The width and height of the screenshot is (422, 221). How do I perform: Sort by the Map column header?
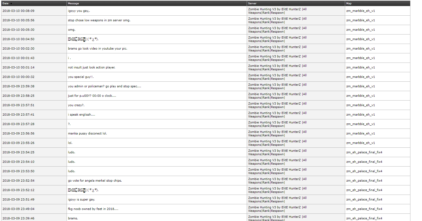[349, 4]
